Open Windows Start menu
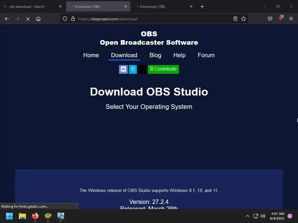 (9, 216)
